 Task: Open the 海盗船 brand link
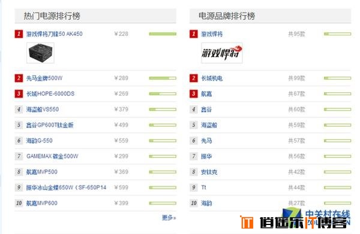coord(209,125)
